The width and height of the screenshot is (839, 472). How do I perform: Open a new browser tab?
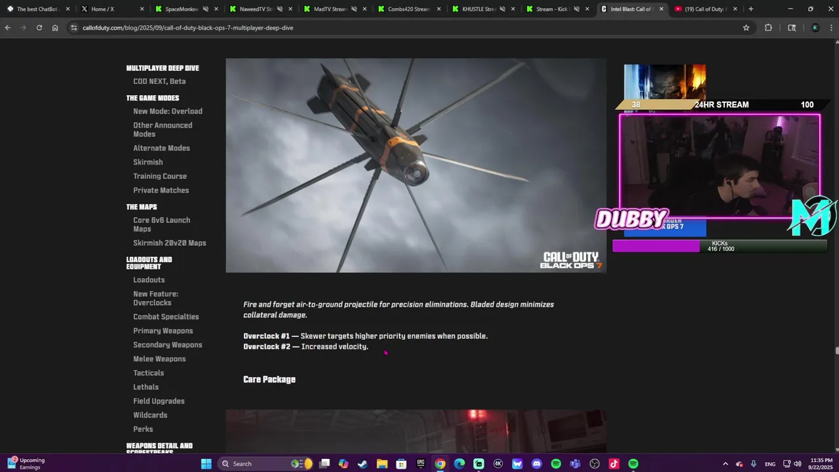[751, 9]
